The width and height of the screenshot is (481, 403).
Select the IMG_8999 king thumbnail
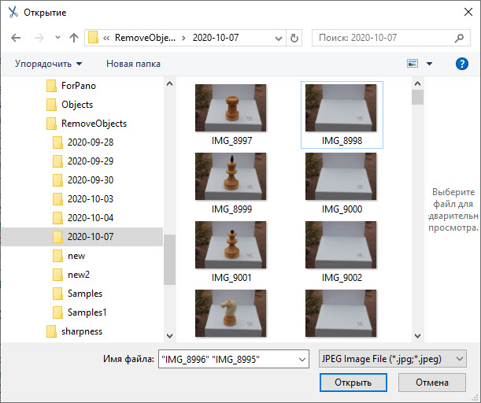coord(231,176)
